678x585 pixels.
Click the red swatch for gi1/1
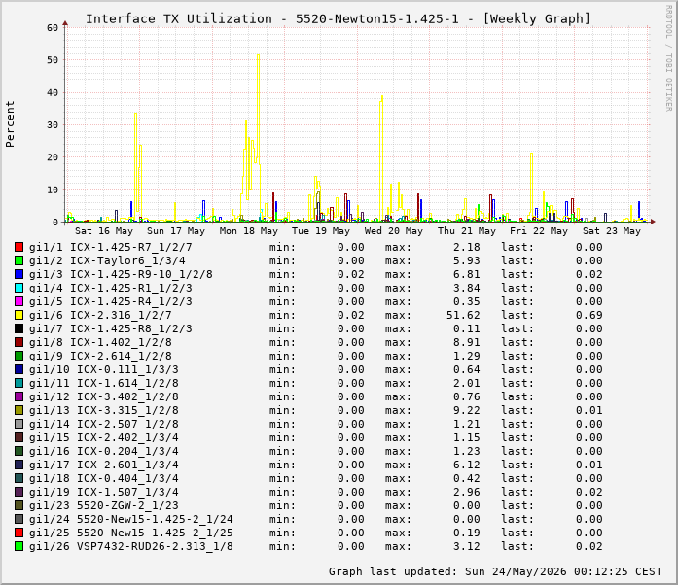point(18,247)
